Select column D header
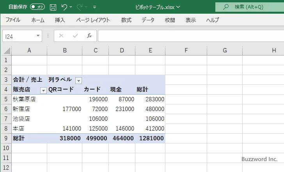The width and height of the screenshot is (284, 172). click(122, 50)
